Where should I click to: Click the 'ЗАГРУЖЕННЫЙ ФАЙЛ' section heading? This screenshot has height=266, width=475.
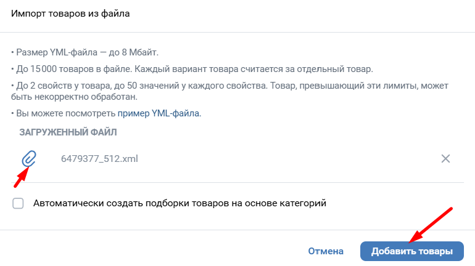point(68,132)
